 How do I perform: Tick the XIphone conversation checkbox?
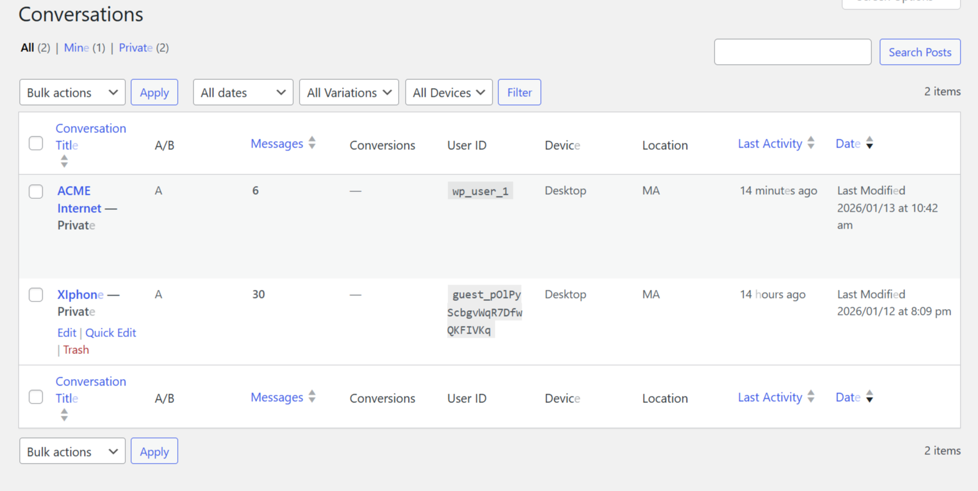36,295
